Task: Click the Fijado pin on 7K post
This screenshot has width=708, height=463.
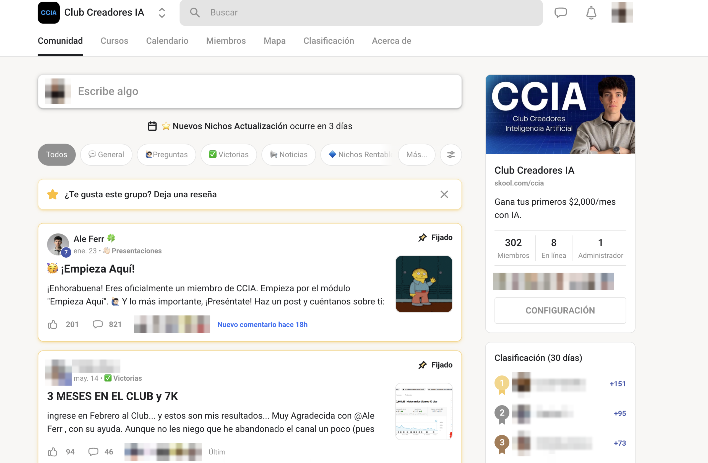Action: [x=436, y=365]
